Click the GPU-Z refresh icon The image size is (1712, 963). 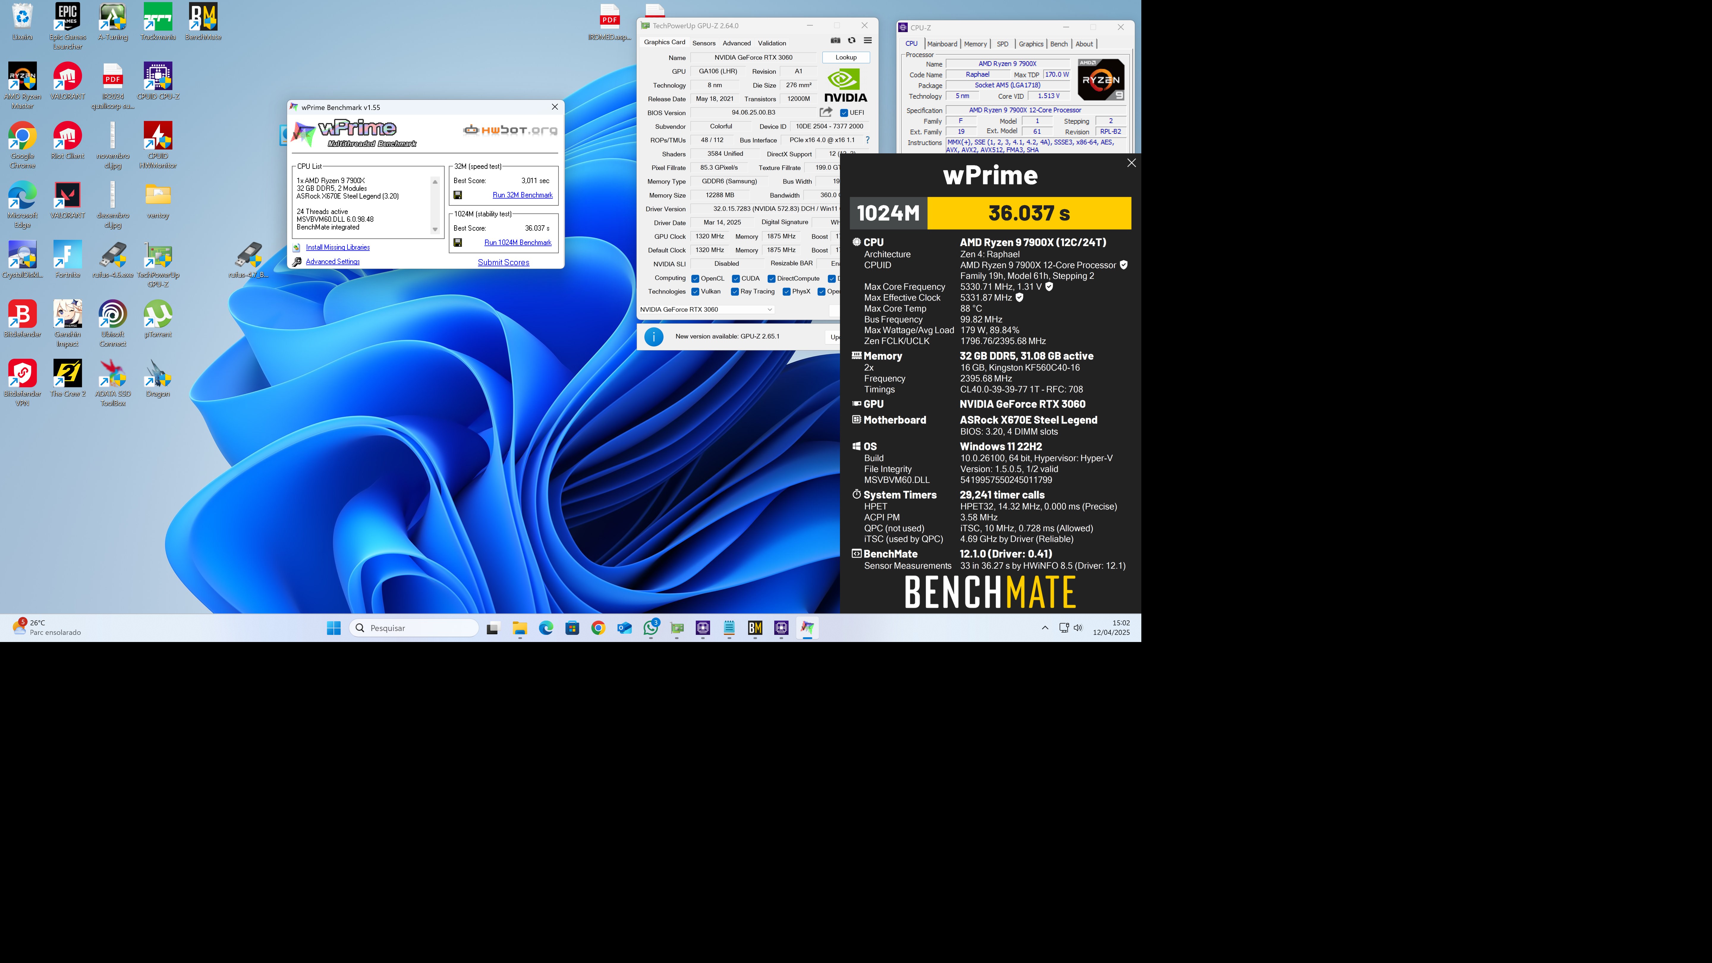(x=851, y=40)
